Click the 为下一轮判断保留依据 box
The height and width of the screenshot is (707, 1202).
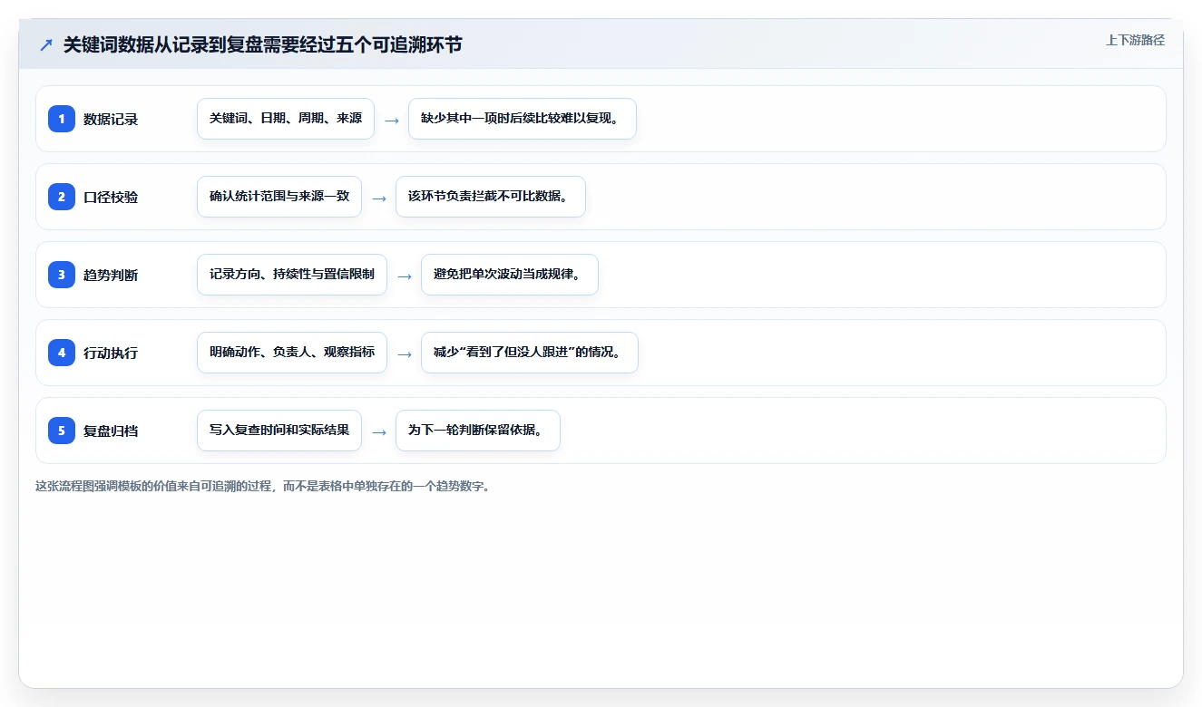point(478,431)
